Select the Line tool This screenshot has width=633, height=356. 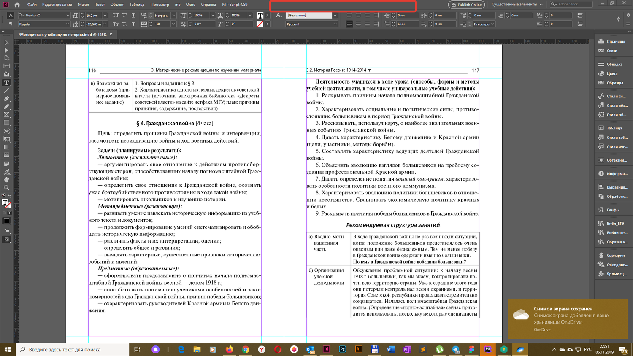coord(6,91)
